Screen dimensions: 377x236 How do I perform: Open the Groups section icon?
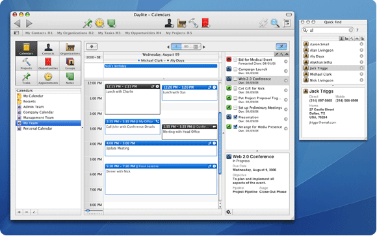tap(70, 64)
